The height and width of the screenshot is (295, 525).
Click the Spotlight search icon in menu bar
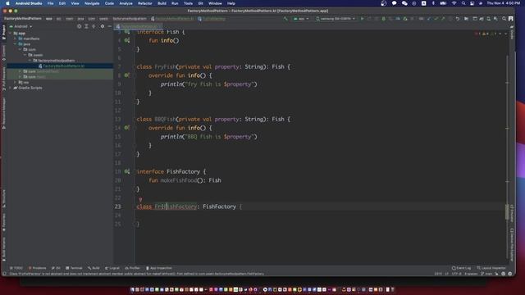(x=463, y=3)
